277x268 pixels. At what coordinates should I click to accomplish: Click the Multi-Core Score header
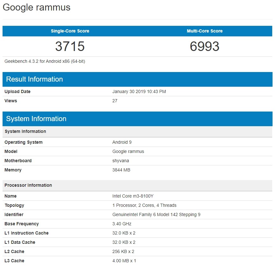point(205,31)
